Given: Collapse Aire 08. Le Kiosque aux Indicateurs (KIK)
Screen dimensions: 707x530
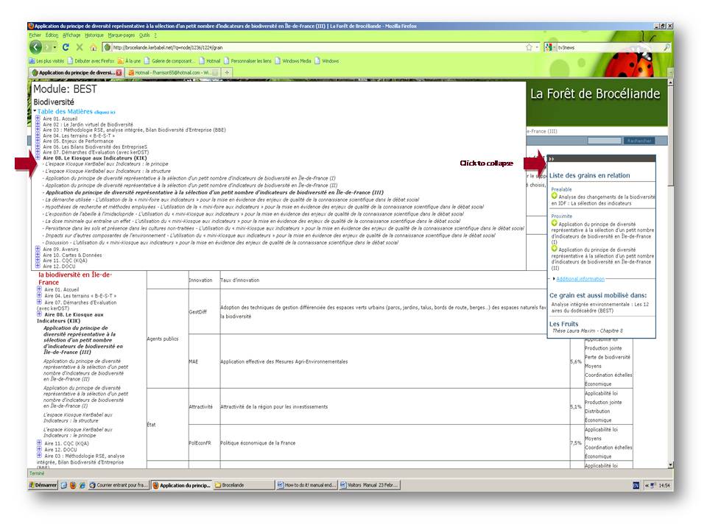Looking at the screenshot, I should (x=38, y=158).
